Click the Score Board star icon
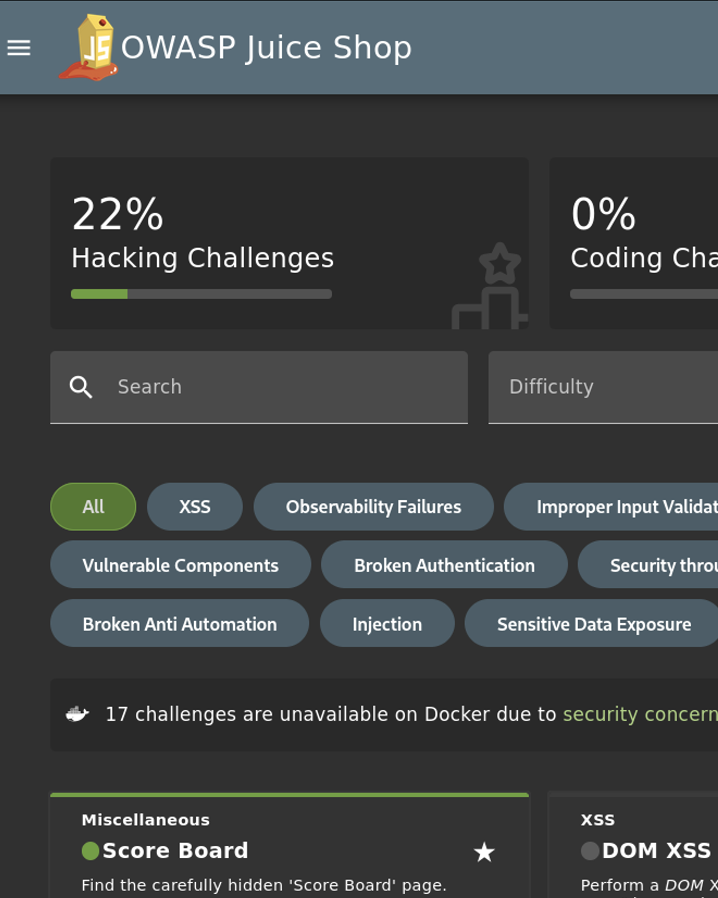 point(484,852)
